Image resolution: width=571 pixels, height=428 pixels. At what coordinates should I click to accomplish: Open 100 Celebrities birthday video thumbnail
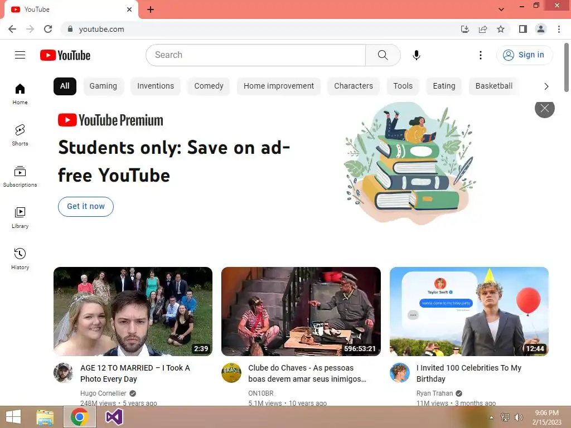coord(469,312)
